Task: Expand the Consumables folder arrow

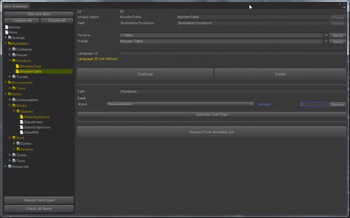Action: pos(10,100)
